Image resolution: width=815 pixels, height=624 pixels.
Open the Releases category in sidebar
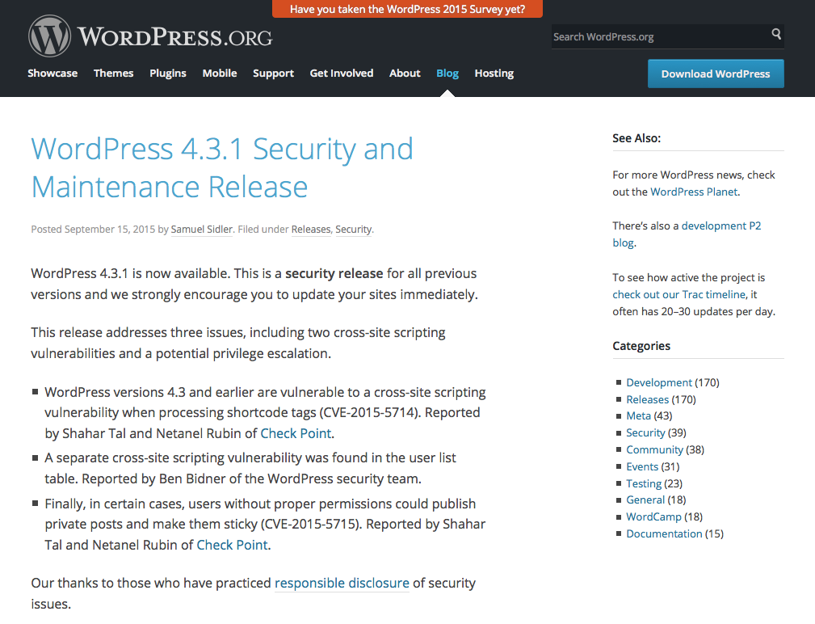tap(648, 400)
